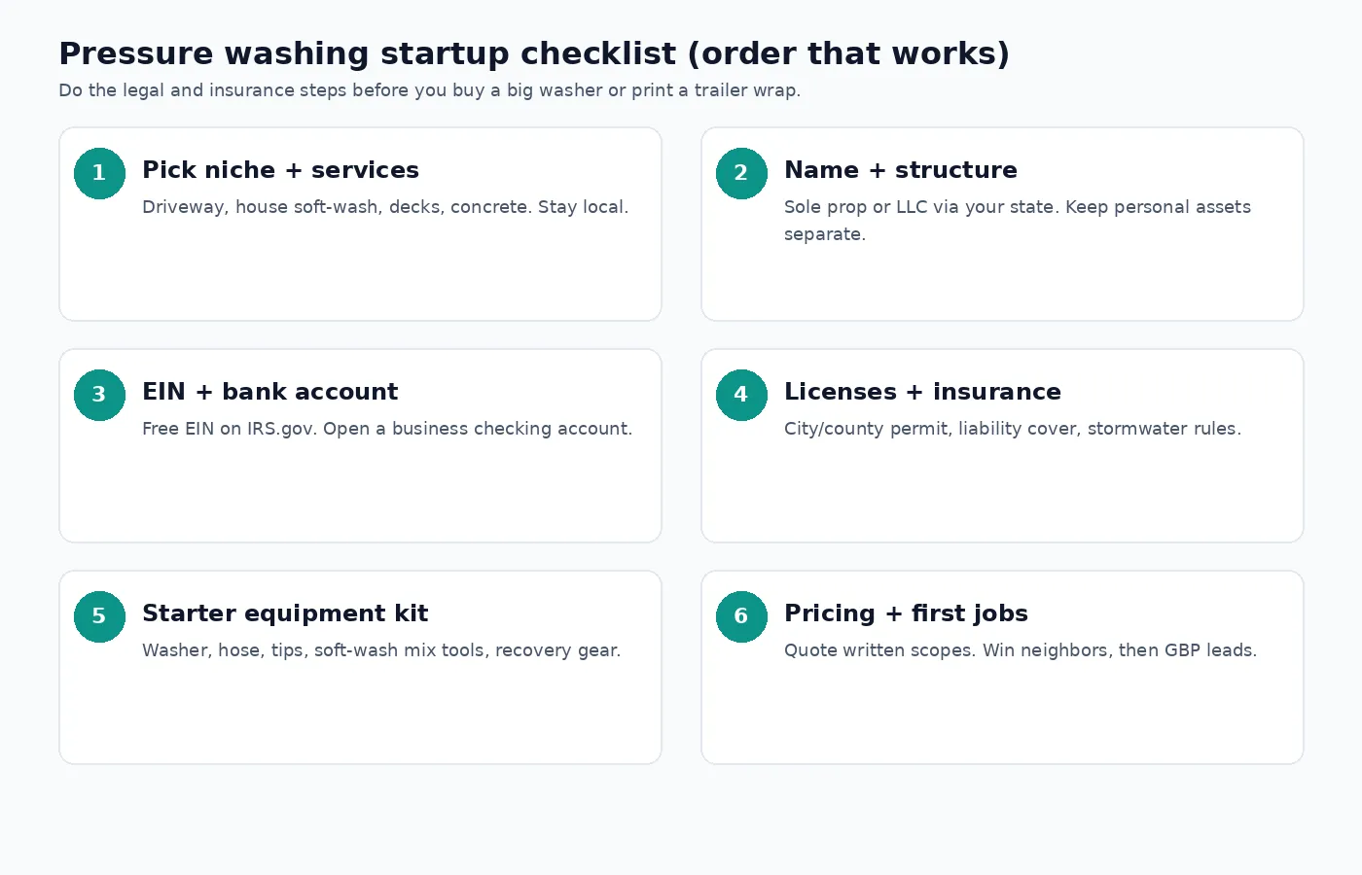Click the 'Sole prop or LLC' description
This screenshot has width=1362, height=875.
coord(1018,221)
